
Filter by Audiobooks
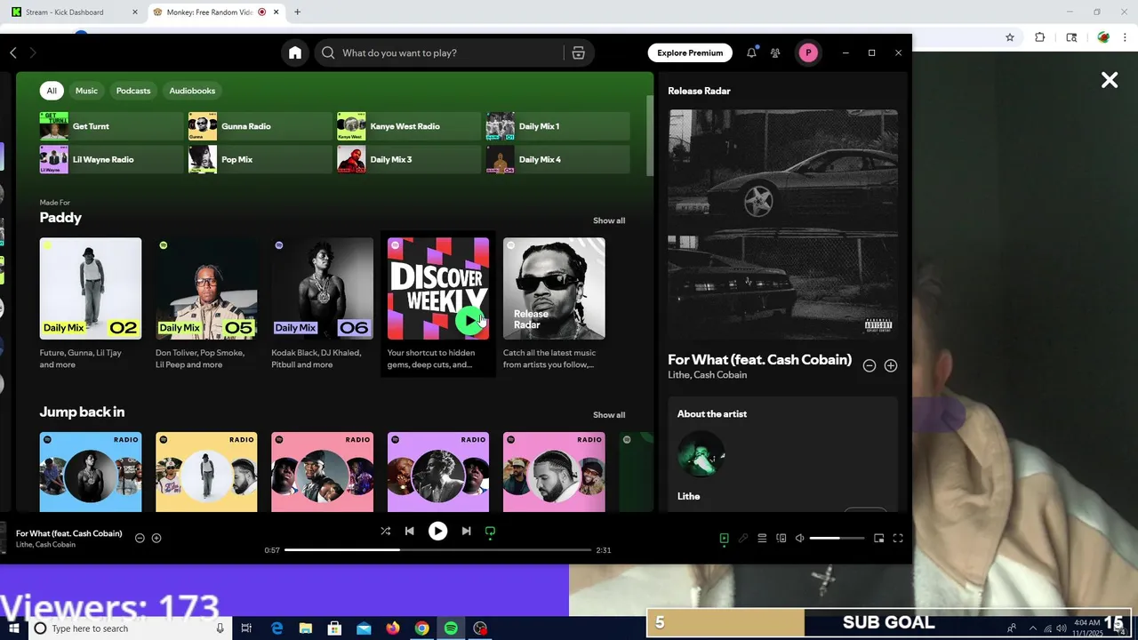click(x=192, y=91)
